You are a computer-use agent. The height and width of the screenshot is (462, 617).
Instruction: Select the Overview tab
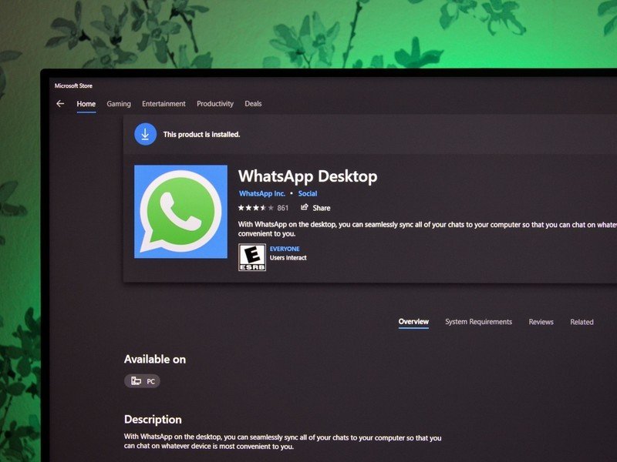coord(413,321)
